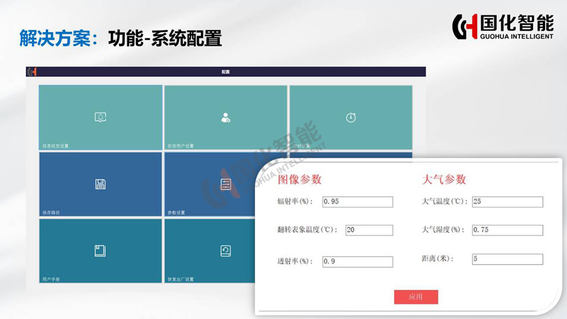Click the 大气湿度(%): label
This screenshot has height=319, width=567.
coord(443,230)
